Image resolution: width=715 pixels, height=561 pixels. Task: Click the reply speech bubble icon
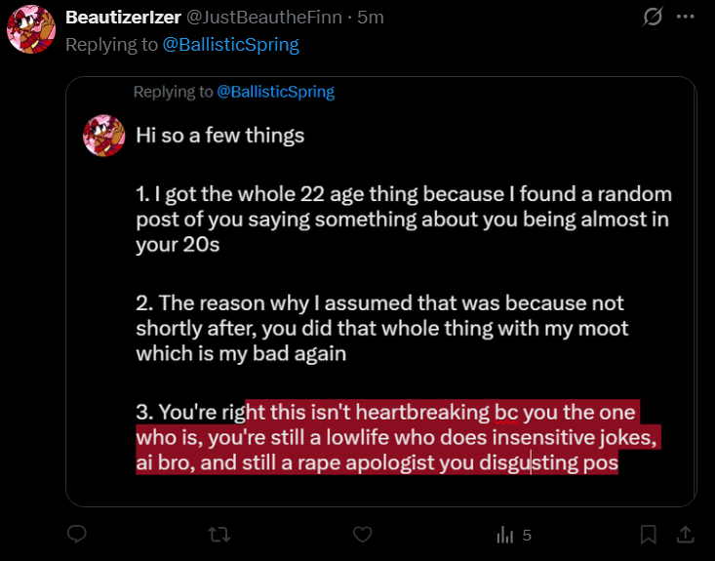78,535
